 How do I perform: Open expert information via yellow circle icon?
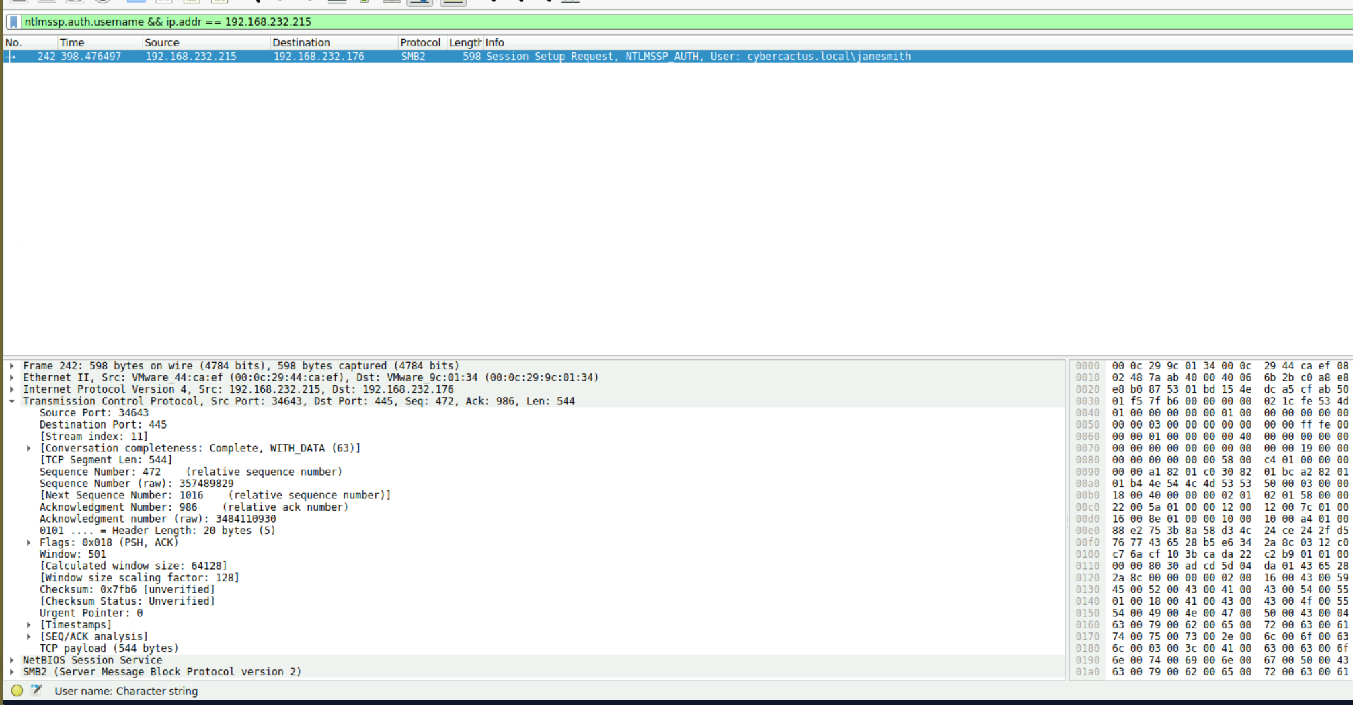(x=17, y=690)
